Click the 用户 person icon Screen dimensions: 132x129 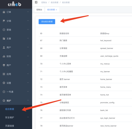point(4,48)
